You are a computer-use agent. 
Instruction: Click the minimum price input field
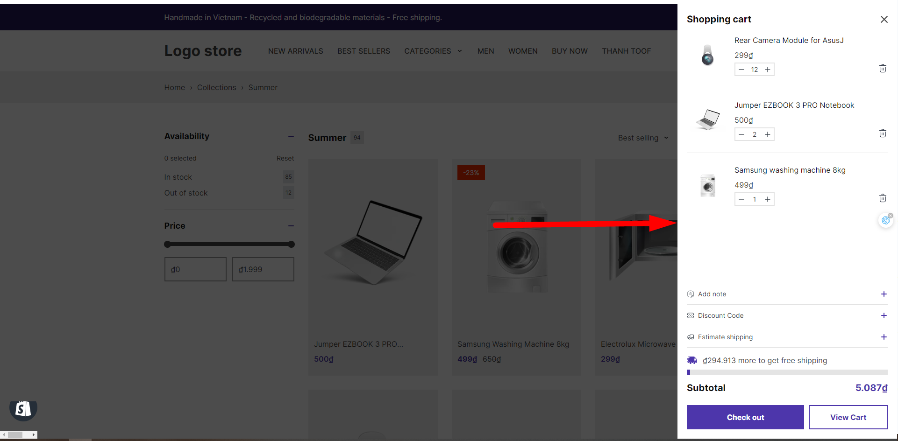click(195, 269)
